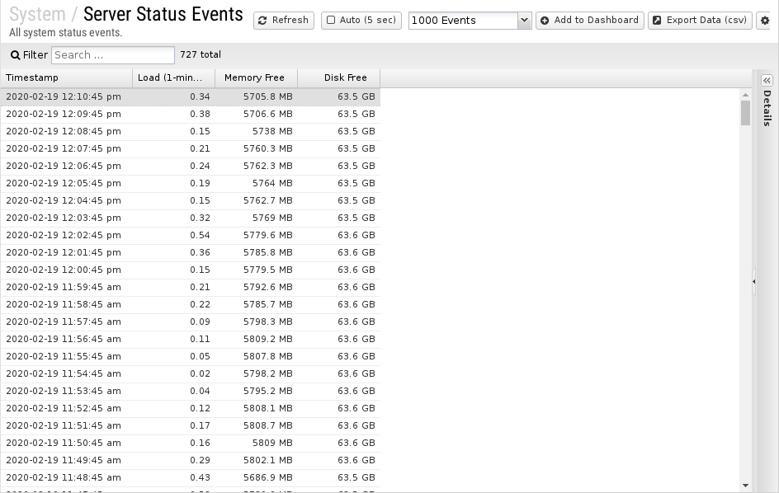Viewport: 779px width, 493px height.
Task: Select row 2020-02-19 12:04:45 pm
Action: coord(191,200)
